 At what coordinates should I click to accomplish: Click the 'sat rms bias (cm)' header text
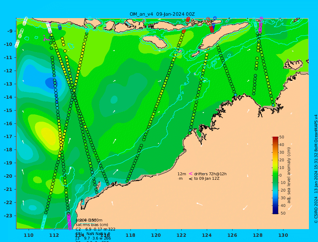coord(92,225)
